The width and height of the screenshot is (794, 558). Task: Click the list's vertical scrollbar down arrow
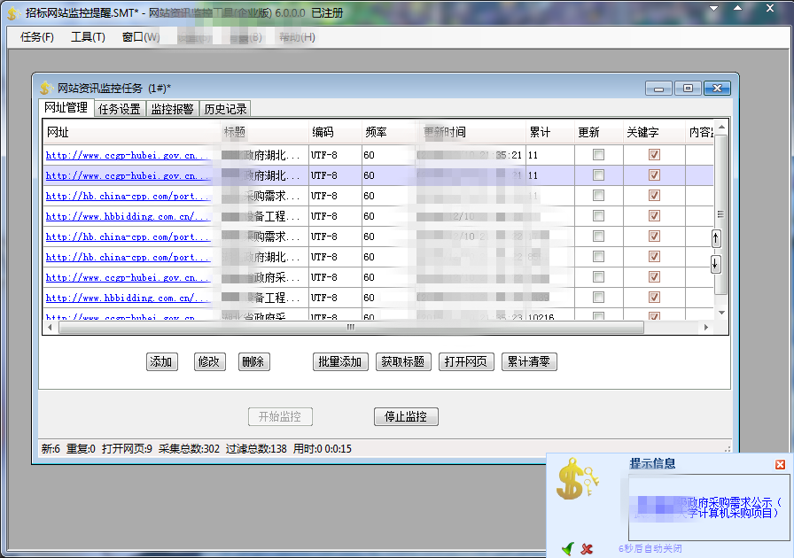pyautogui.click(x=721, y=313)
